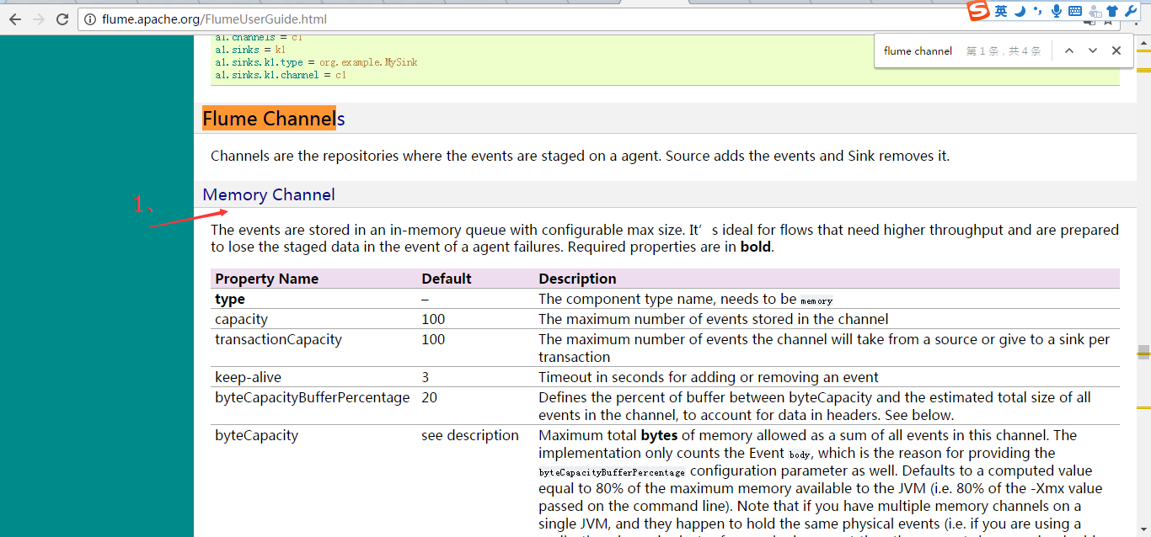Click the 'see description' default cell
The image size is (1151, 537).
point(470,435)
